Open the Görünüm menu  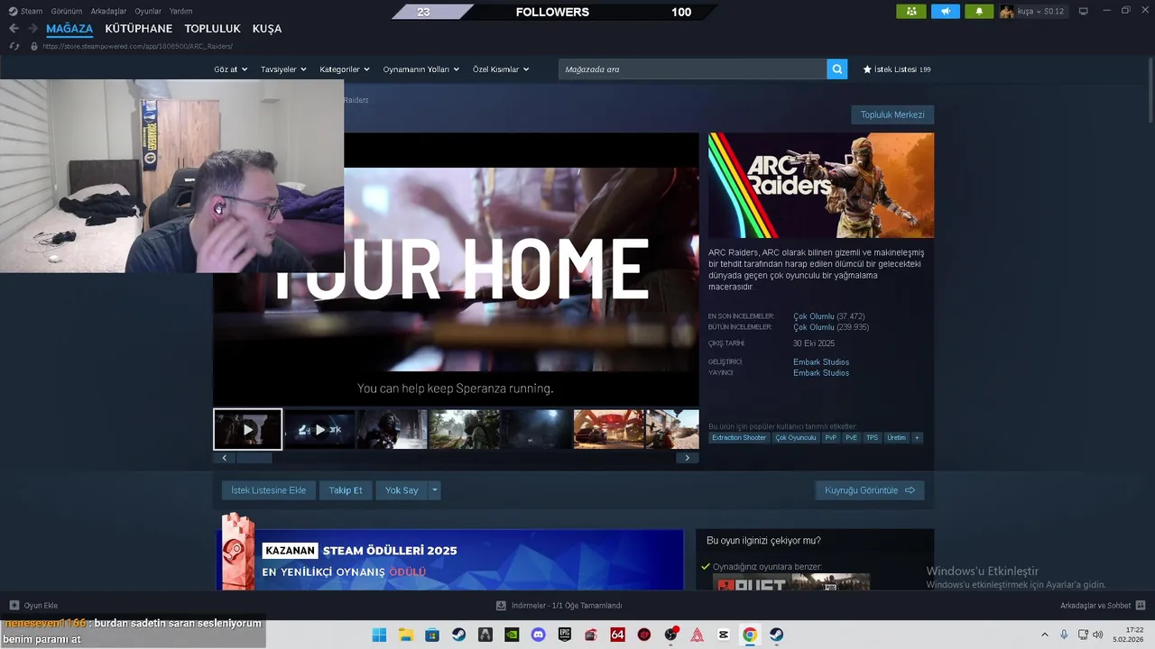(x=67, y=11)
